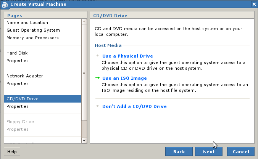Choose Use an ISO Image option
The width and height of the screenshot is (258, 159).
click(x=124, y=78)
